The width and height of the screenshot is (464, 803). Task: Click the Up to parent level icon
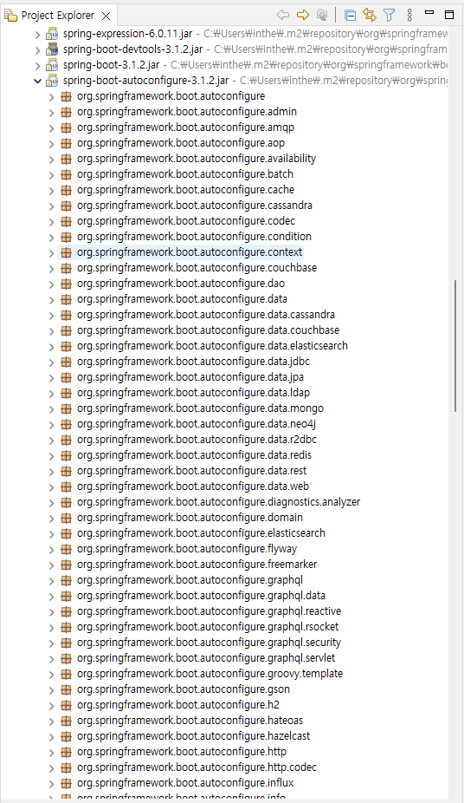[x=322, y=15]
